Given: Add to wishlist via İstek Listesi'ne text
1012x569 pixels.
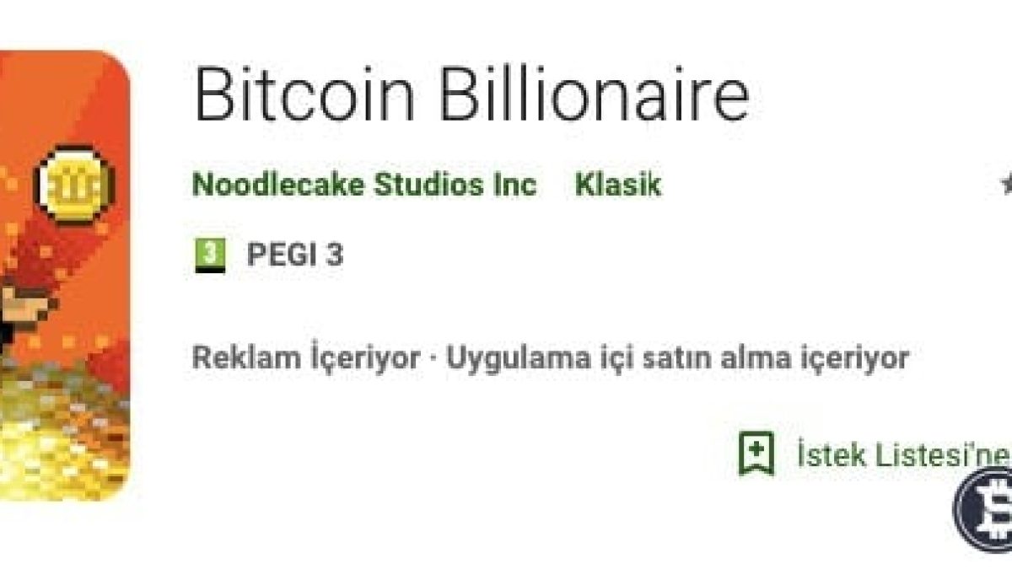Looking at the screenshot, I should (x=902, y=455).
